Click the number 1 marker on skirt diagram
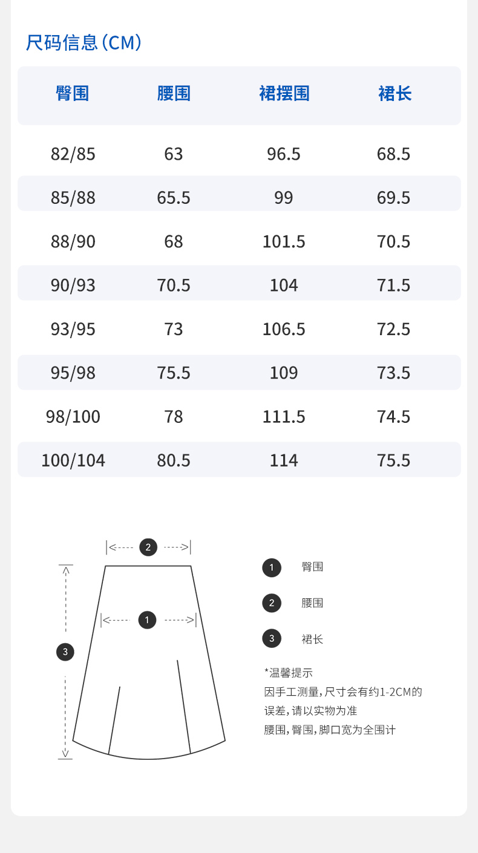Screen dimensions: 478x853 click(147, 619)
